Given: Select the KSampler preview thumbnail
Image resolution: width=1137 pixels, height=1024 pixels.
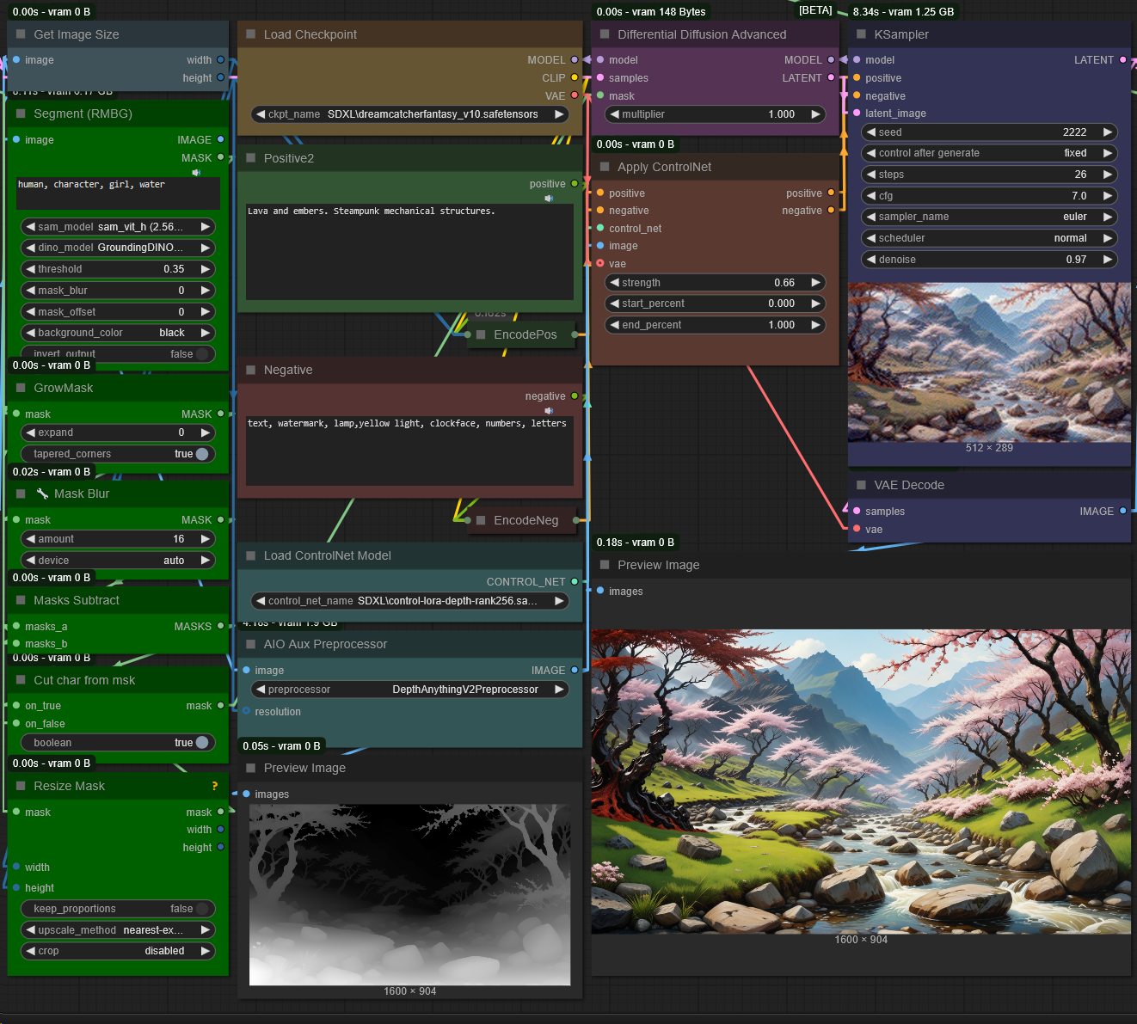Looking at the screenshot, I should pyautogui.click(x=989, y=363).
